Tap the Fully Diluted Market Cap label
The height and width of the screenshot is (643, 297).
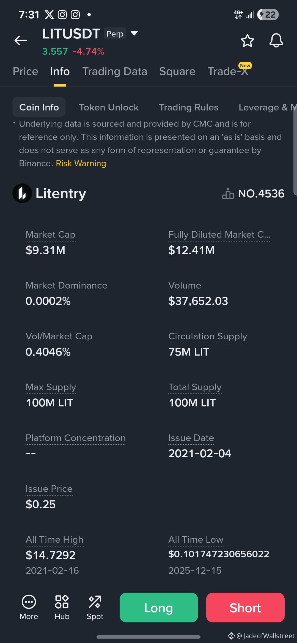pos(219,234)
